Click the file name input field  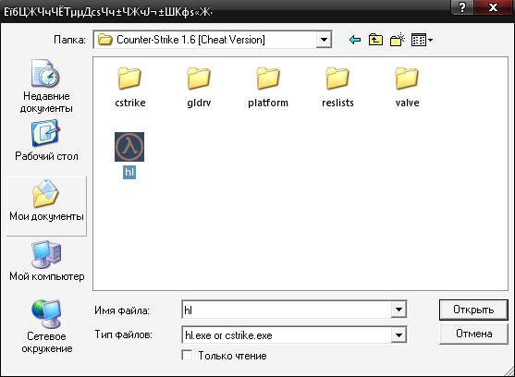287,310
